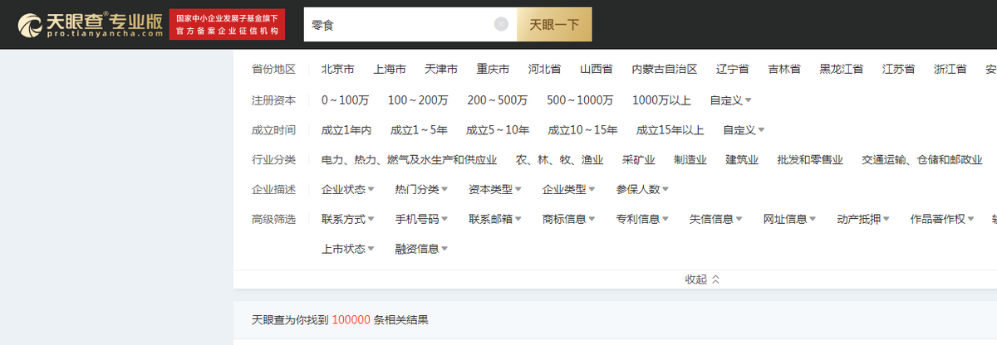This screenshot has height=345, width=997.
Task: Pick 黑龙江省 in the province row
Action: pyautogui.click(x=841, y=70)
